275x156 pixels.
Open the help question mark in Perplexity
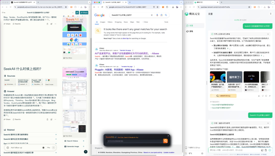tap(86, 152)
